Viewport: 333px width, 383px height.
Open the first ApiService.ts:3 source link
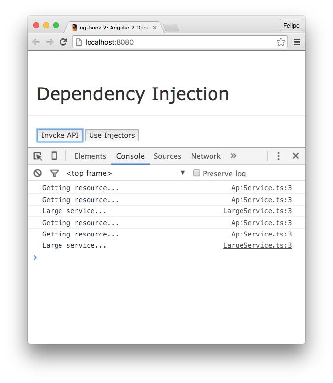tap(261, 188)
